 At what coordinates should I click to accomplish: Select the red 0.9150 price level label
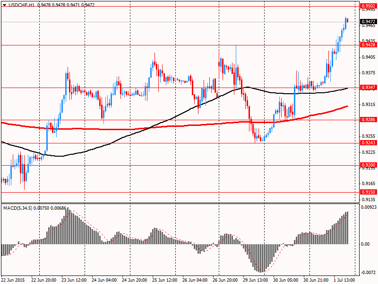[x=369, y=192]
